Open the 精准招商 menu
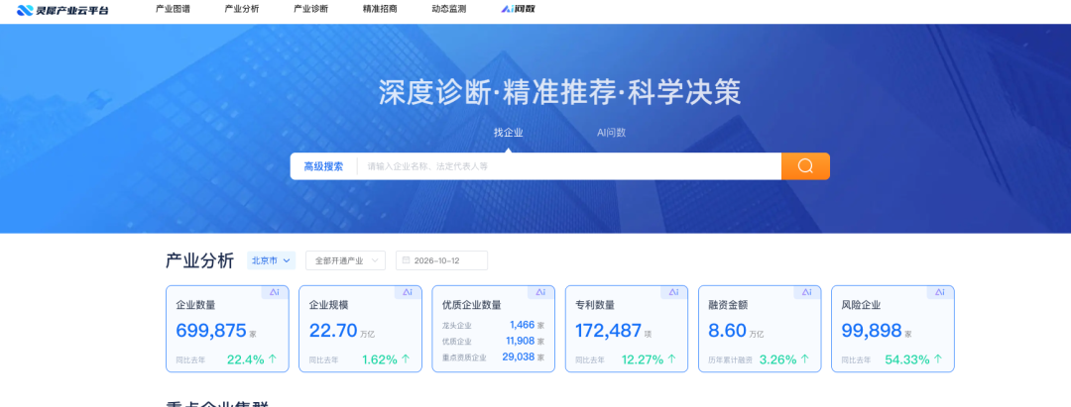 (x=381, y=10)
